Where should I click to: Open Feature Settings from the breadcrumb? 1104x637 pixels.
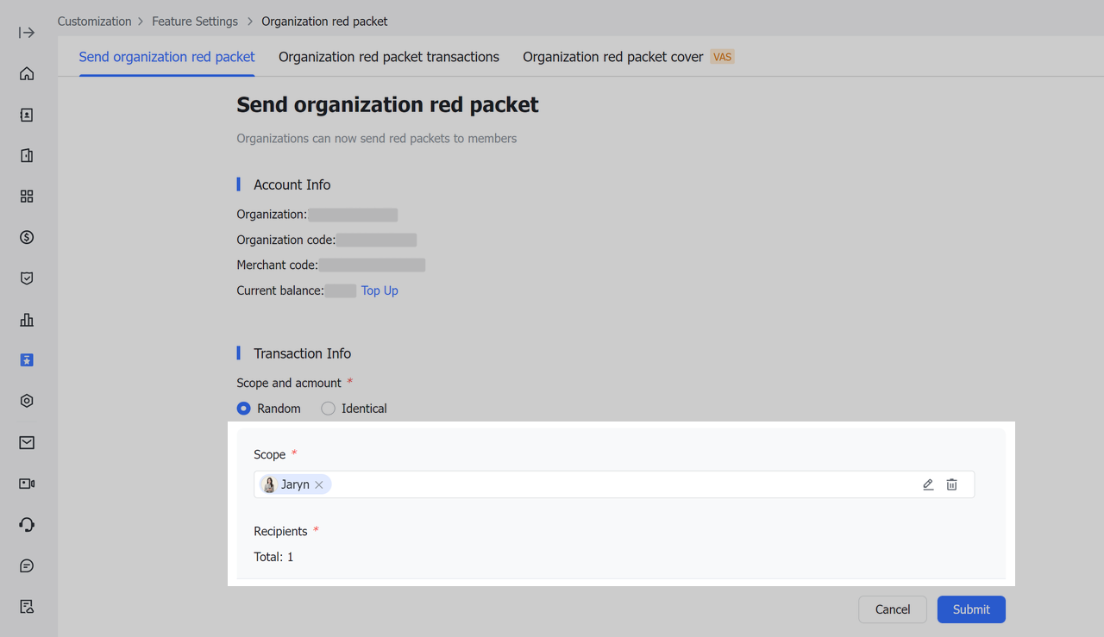[x=195, y=21]
